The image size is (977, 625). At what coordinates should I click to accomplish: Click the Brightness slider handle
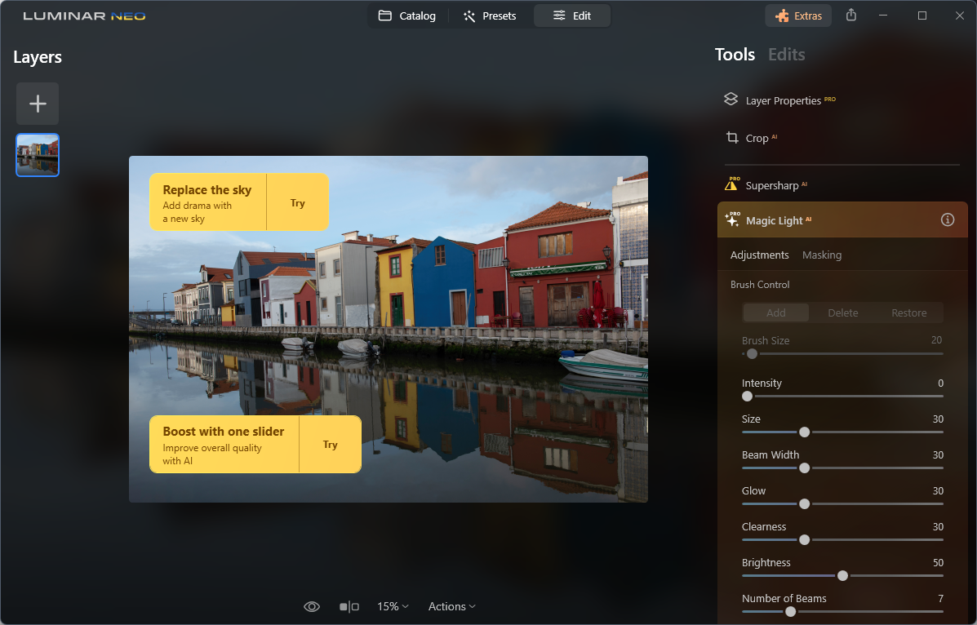842,576
